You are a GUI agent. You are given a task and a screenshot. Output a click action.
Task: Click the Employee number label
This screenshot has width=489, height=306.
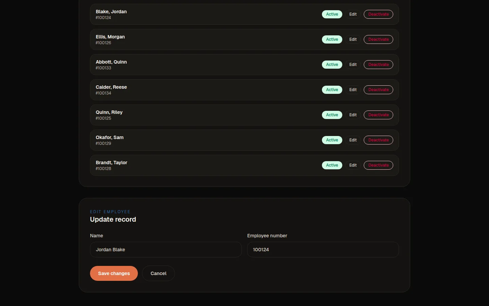(x=267, y=236)
